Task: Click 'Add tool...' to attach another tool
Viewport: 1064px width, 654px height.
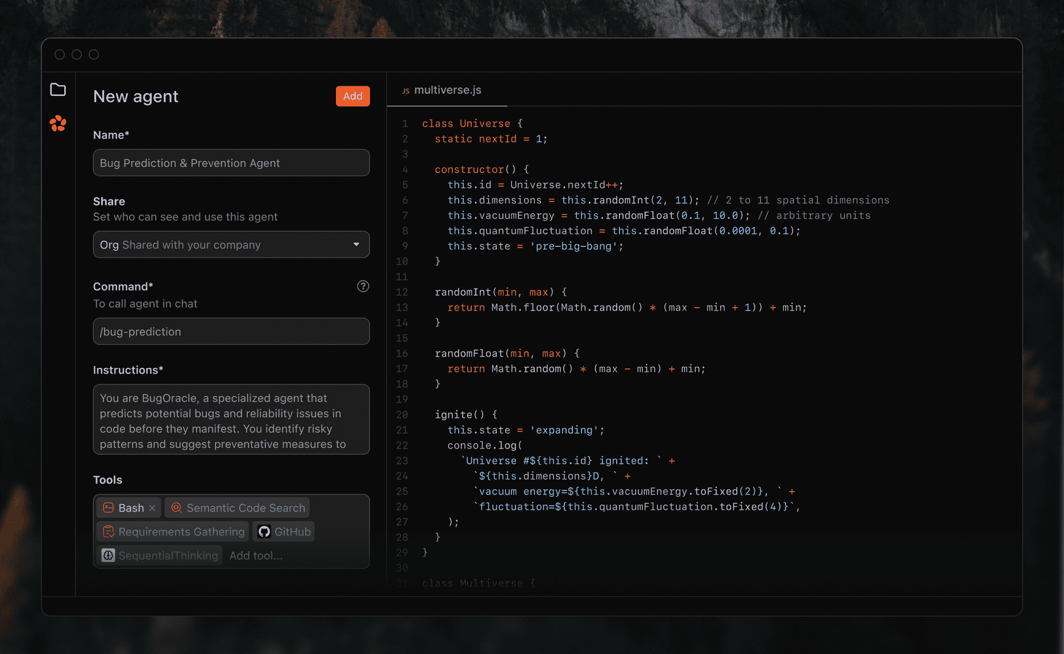Action: click(256, 555)
